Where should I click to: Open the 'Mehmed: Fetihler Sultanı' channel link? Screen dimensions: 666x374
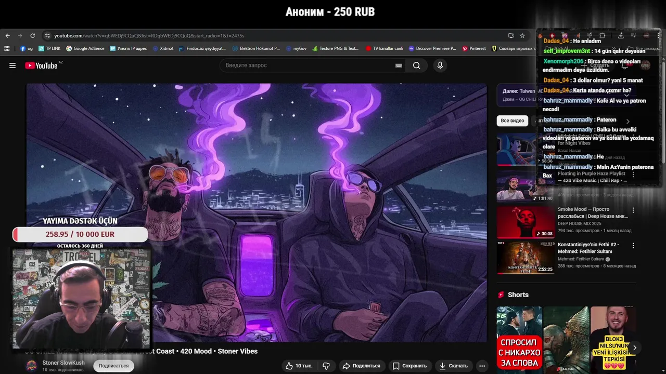coord(581,259)
